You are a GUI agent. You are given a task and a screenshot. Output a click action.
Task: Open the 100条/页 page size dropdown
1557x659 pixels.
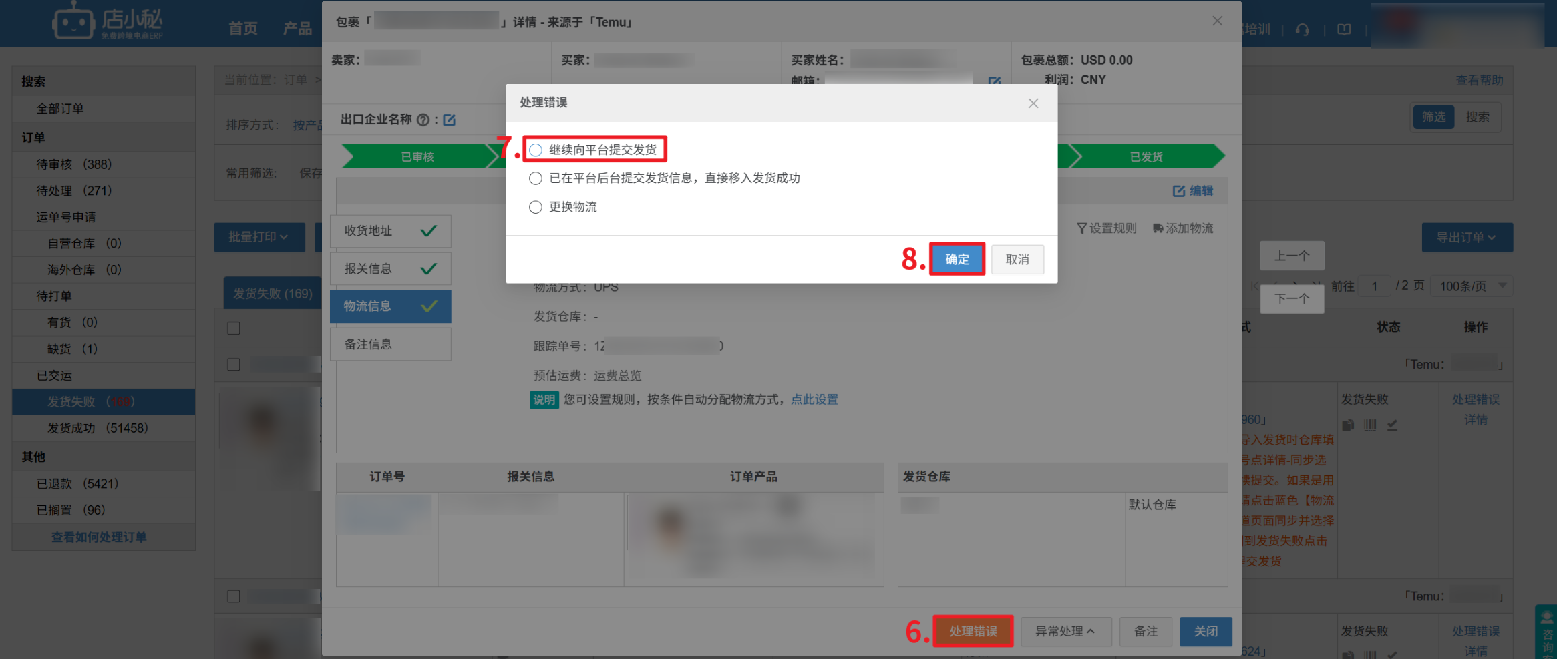pos(1472,286)
